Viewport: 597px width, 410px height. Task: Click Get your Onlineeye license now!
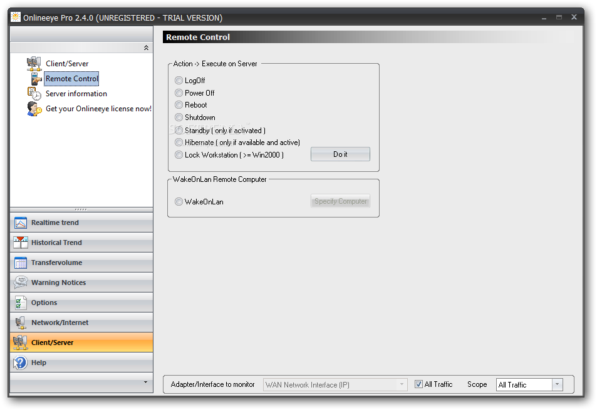(98, 109)
